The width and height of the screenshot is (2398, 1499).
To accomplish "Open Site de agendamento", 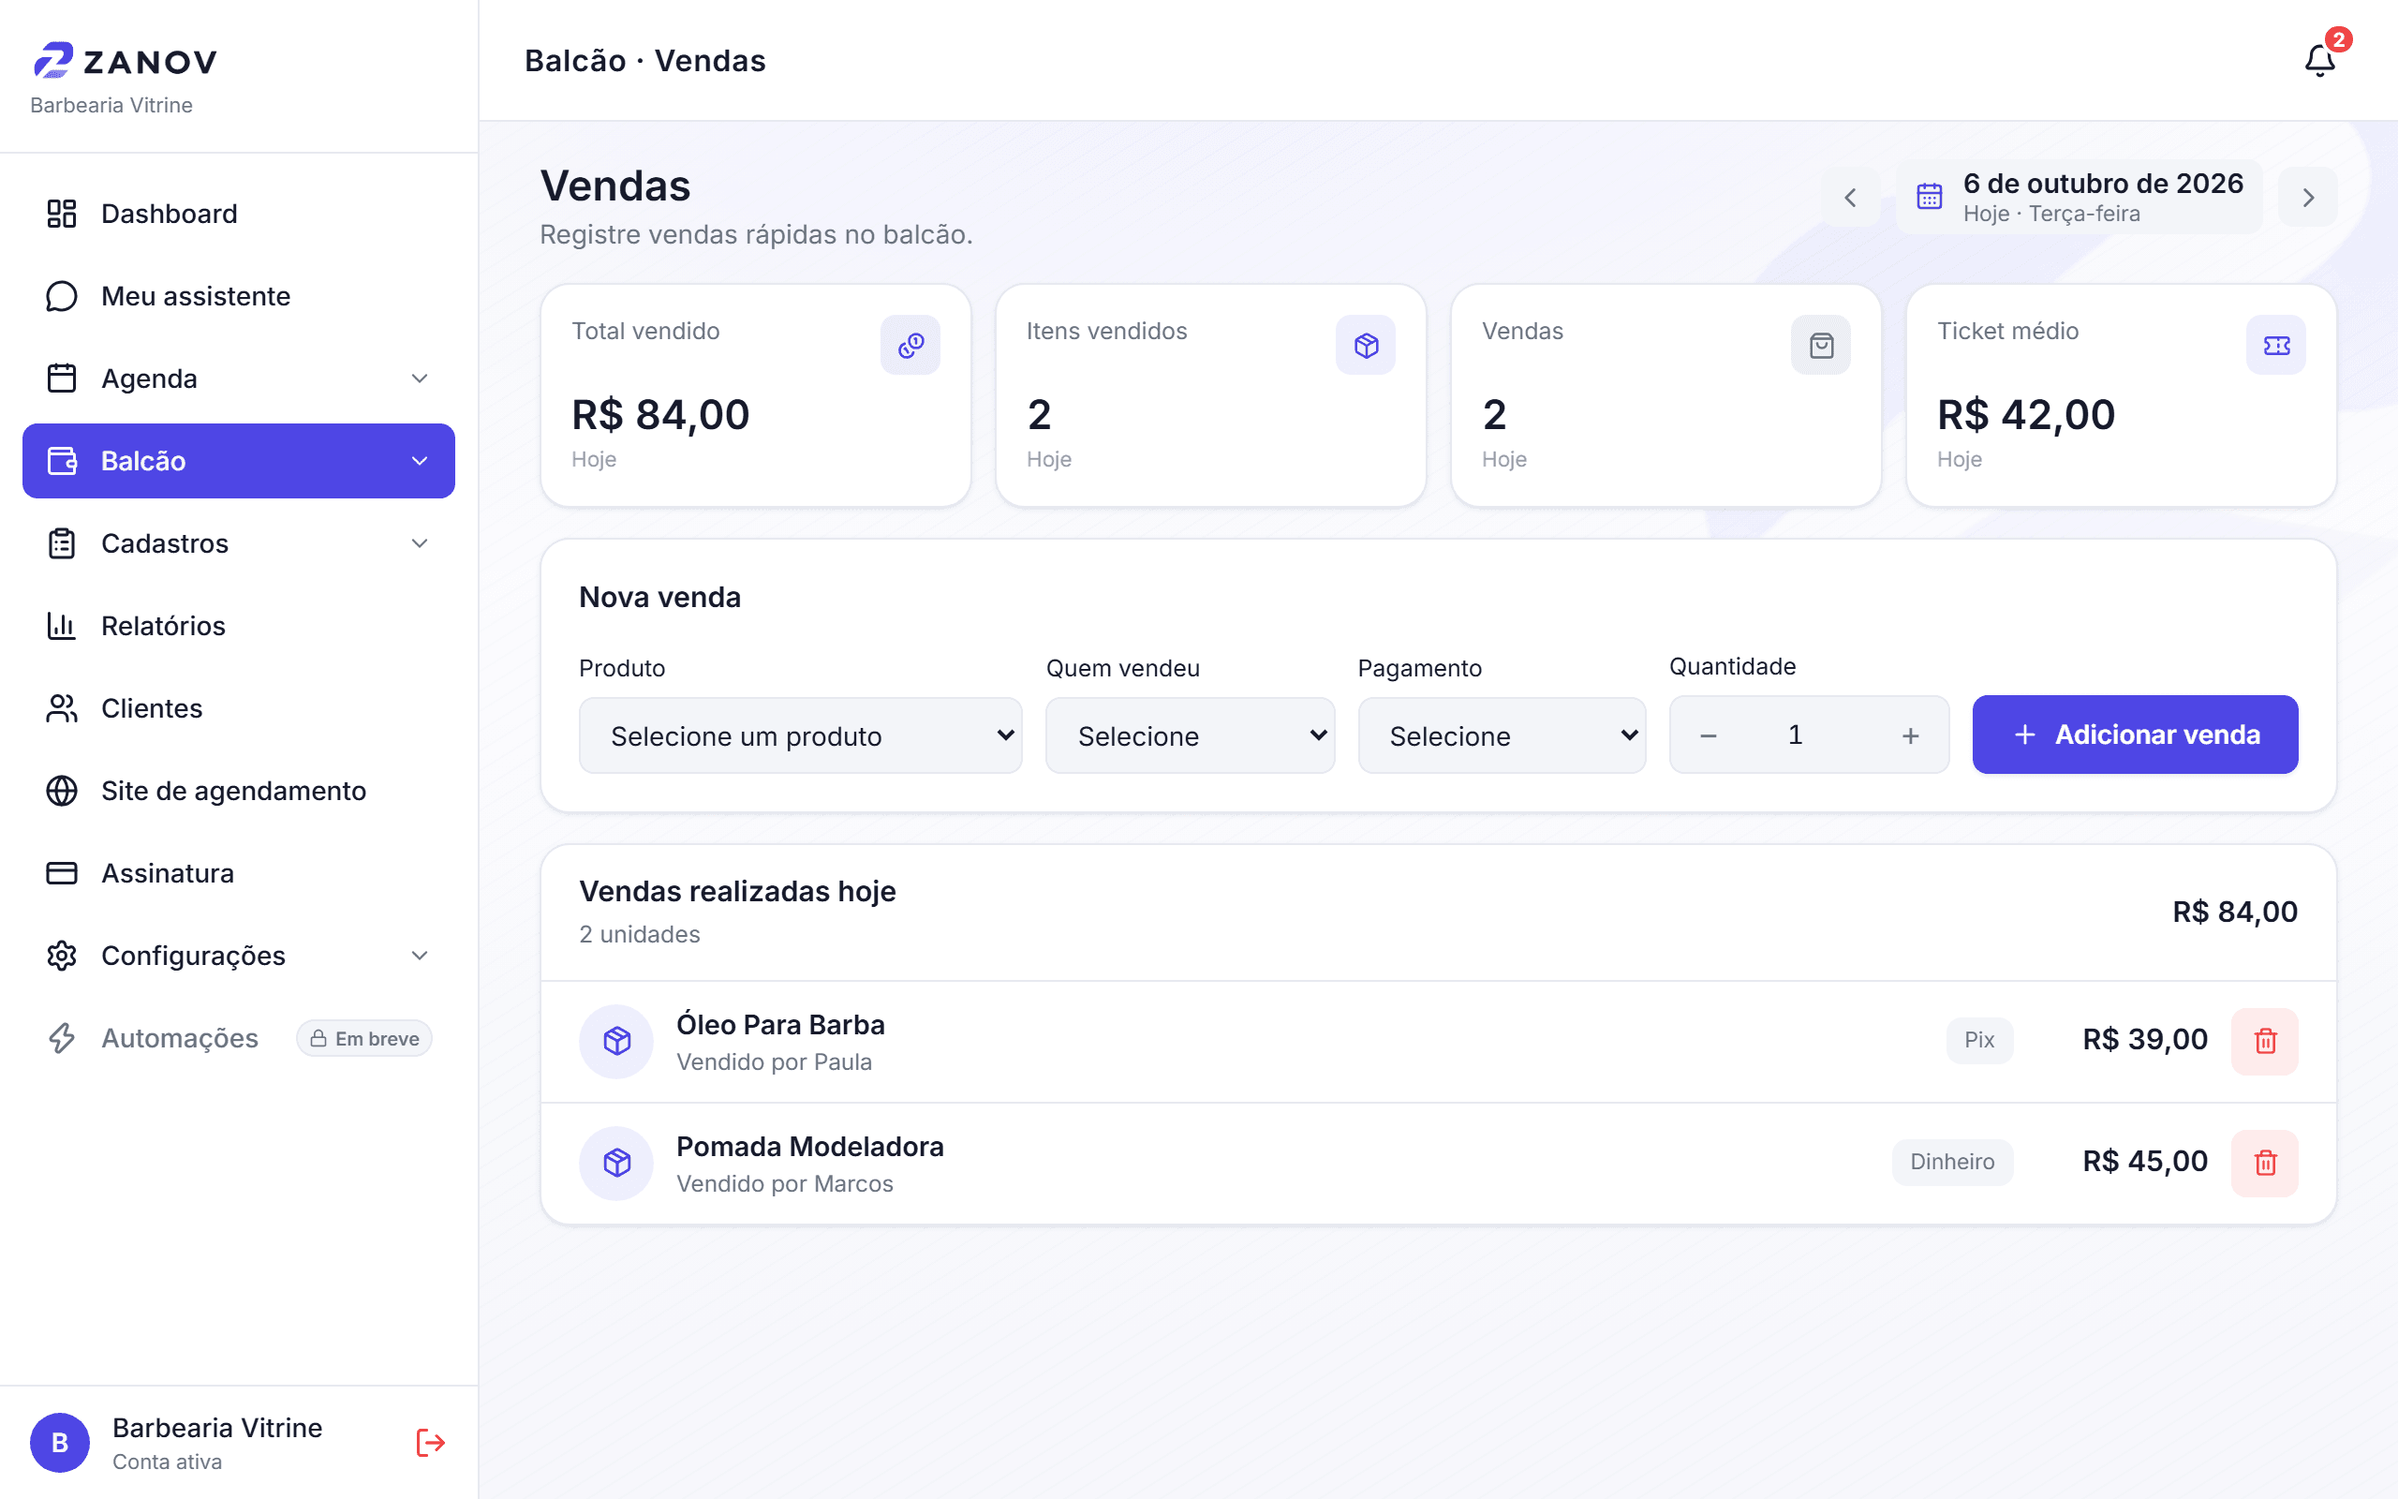I will click(239, 790).
